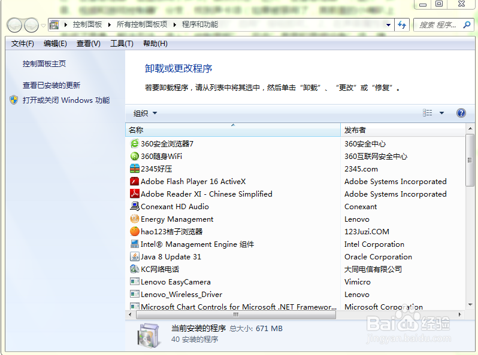Click the view layout icon in toolbar

(428, 113)
